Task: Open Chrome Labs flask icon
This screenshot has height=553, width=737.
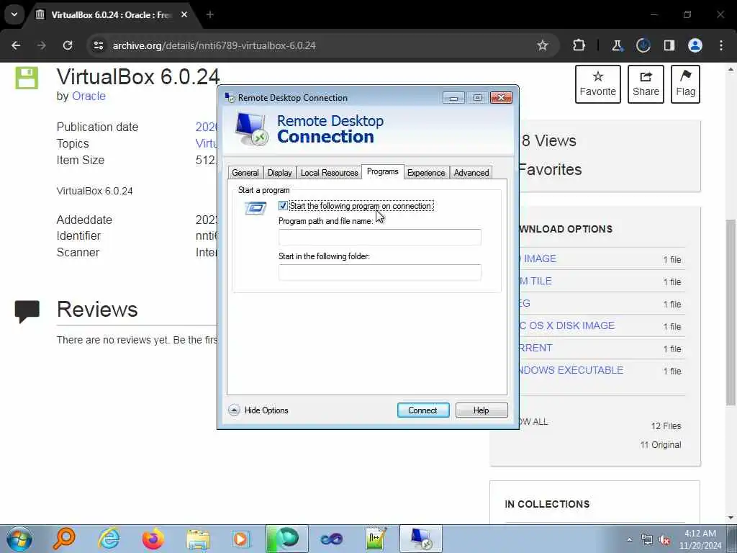Action: tap(617, 45)
